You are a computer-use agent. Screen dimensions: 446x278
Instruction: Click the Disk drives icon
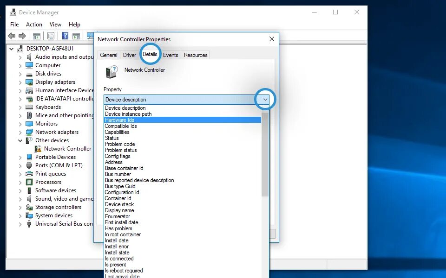tap(29, 74)
